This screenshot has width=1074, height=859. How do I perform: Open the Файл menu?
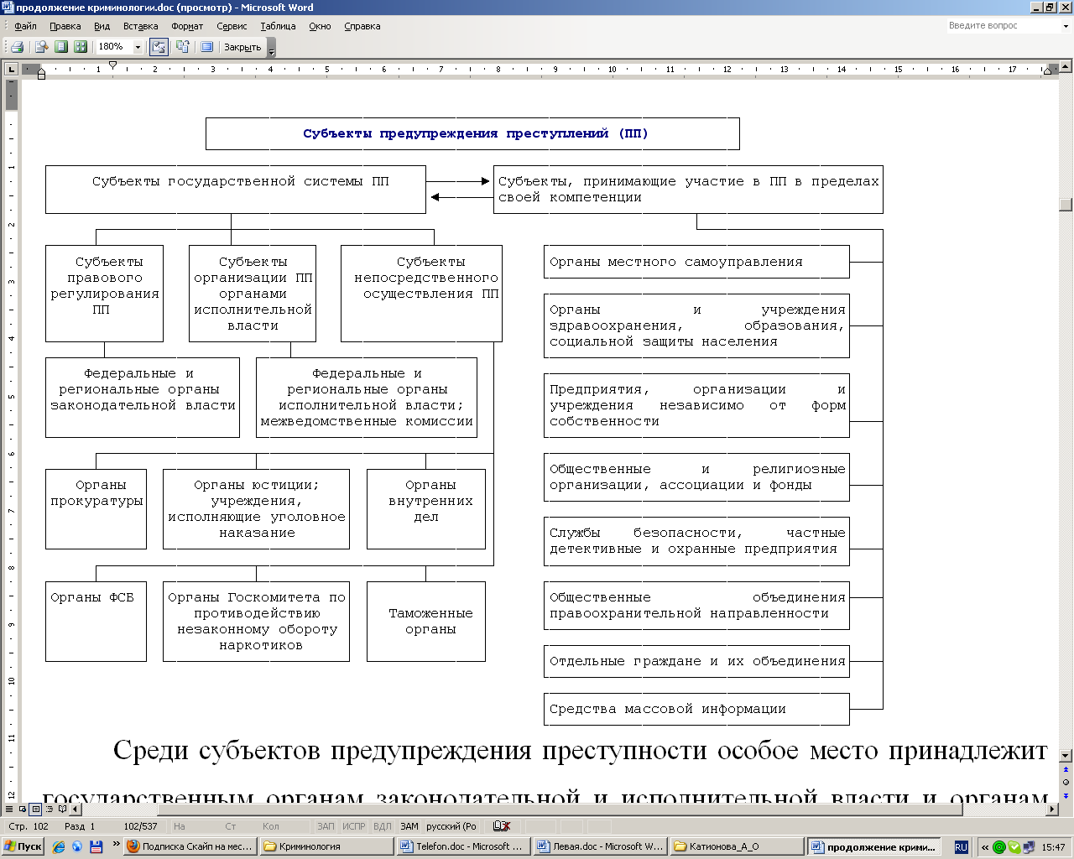(25, 26)
